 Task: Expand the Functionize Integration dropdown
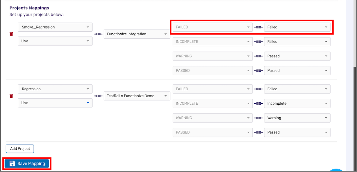(137, 34)
